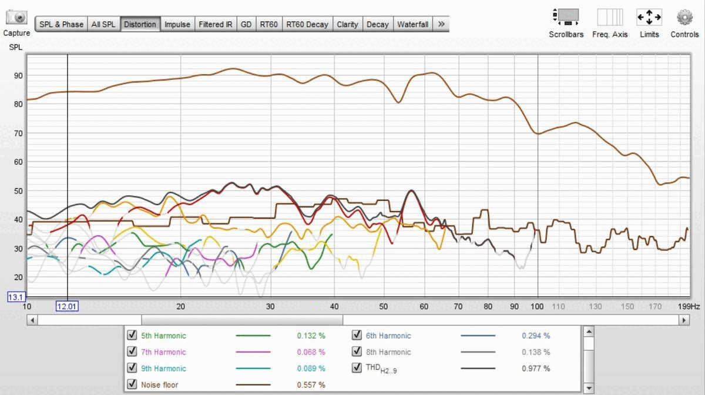Screen dimensions: 705x395
Task: Uncheck the 5th Harmonic trace checkbox
Action: click(x=132, y=336)
